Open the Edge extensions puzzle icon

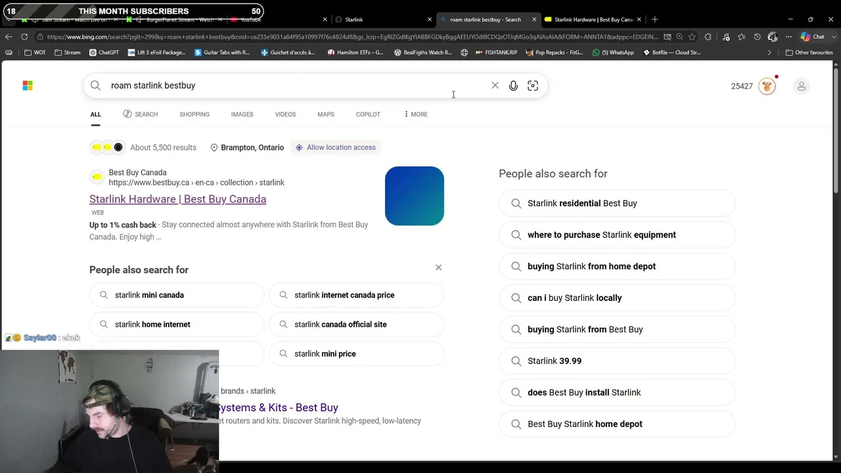click(708, 37)
